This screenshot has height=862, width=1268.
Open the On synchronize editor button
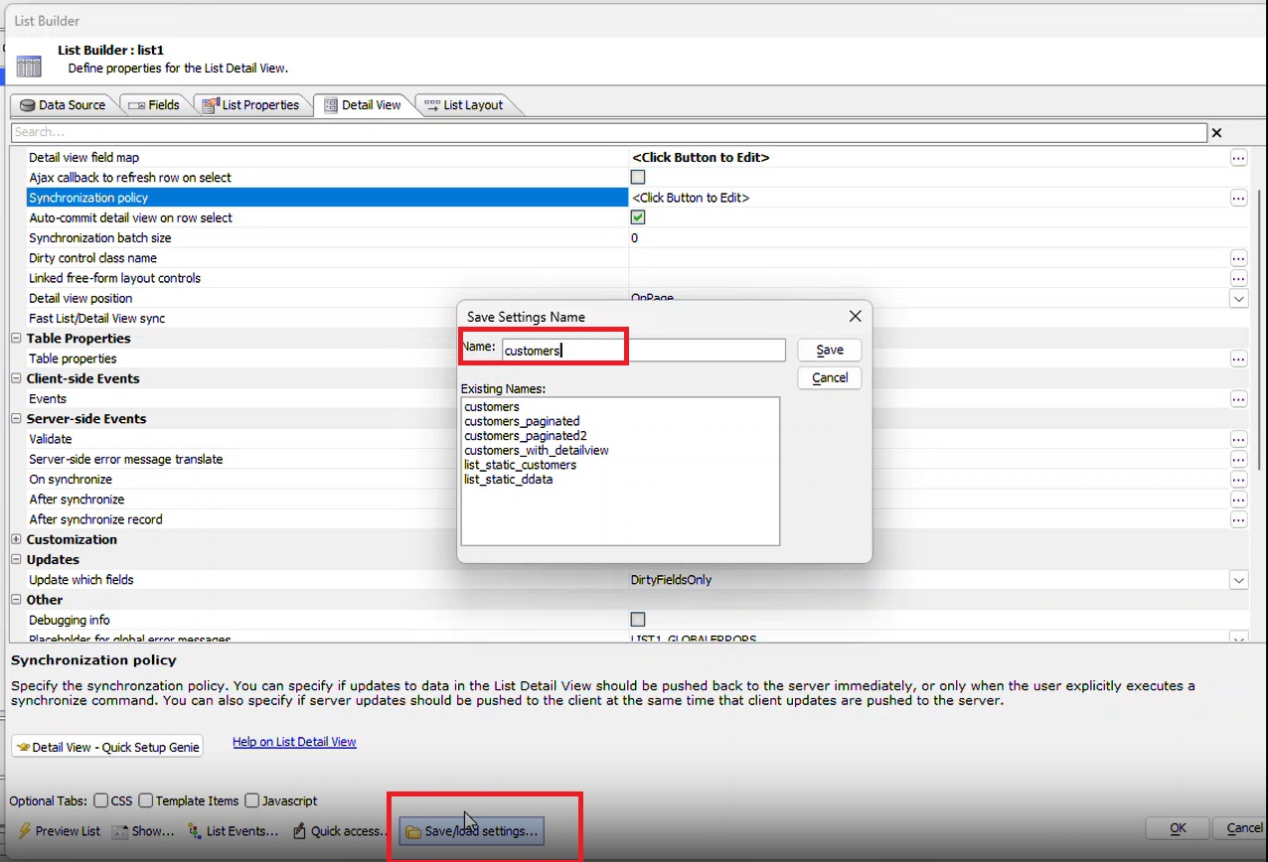point(1238,479)
